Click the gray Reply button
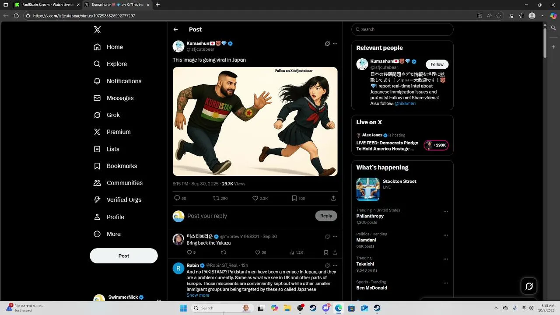Viewport: 560px width, 315px height. (x=326, y=216)
